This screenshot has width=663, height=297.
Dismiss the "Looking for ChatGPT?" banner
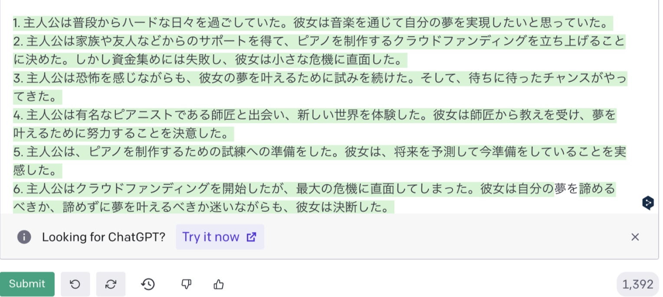pyautogui.click(x=635, y=237)
